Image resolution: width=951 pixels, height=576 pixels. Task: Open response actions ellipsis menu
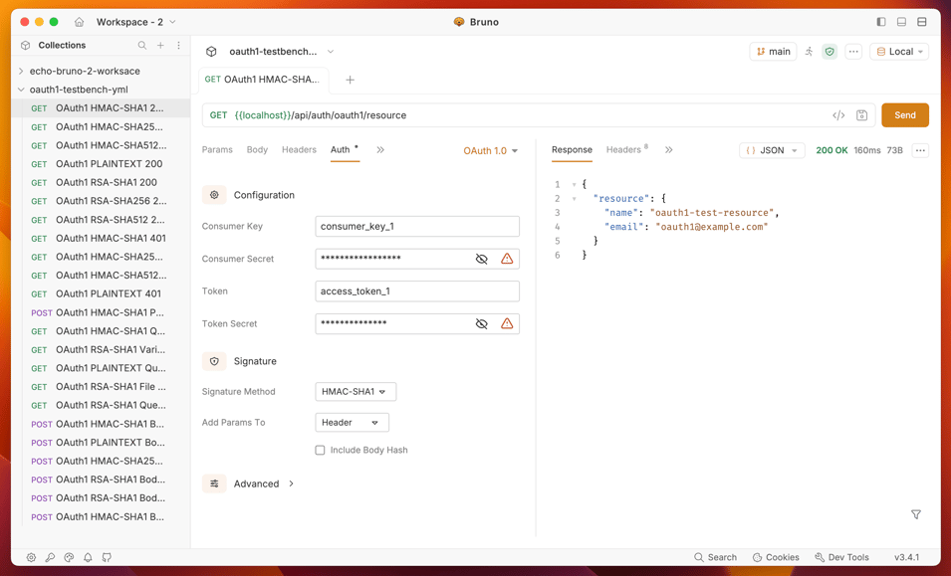[x=920, y=150]
